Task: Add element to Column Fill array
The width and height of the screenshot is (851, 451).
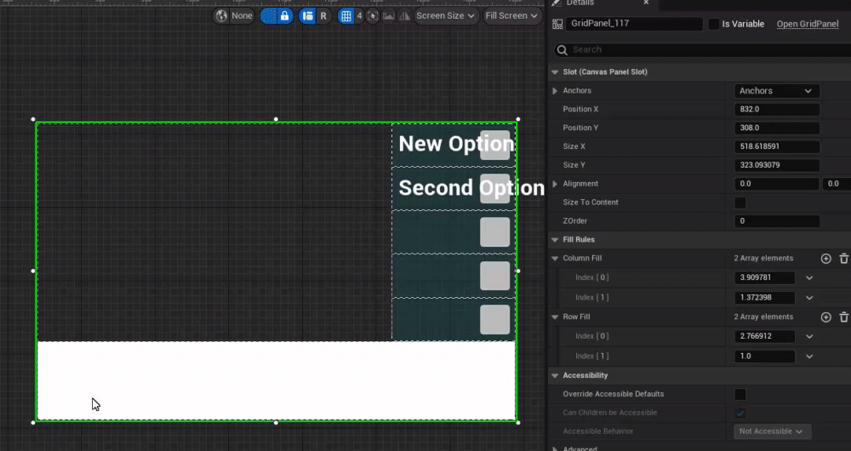Action: coord(826,259)
